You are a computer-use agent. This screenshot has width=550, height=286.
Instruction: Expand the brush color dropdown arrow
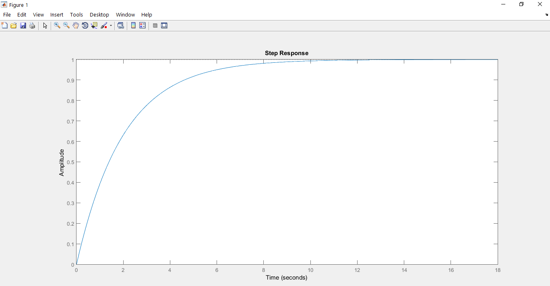(111, 25)
